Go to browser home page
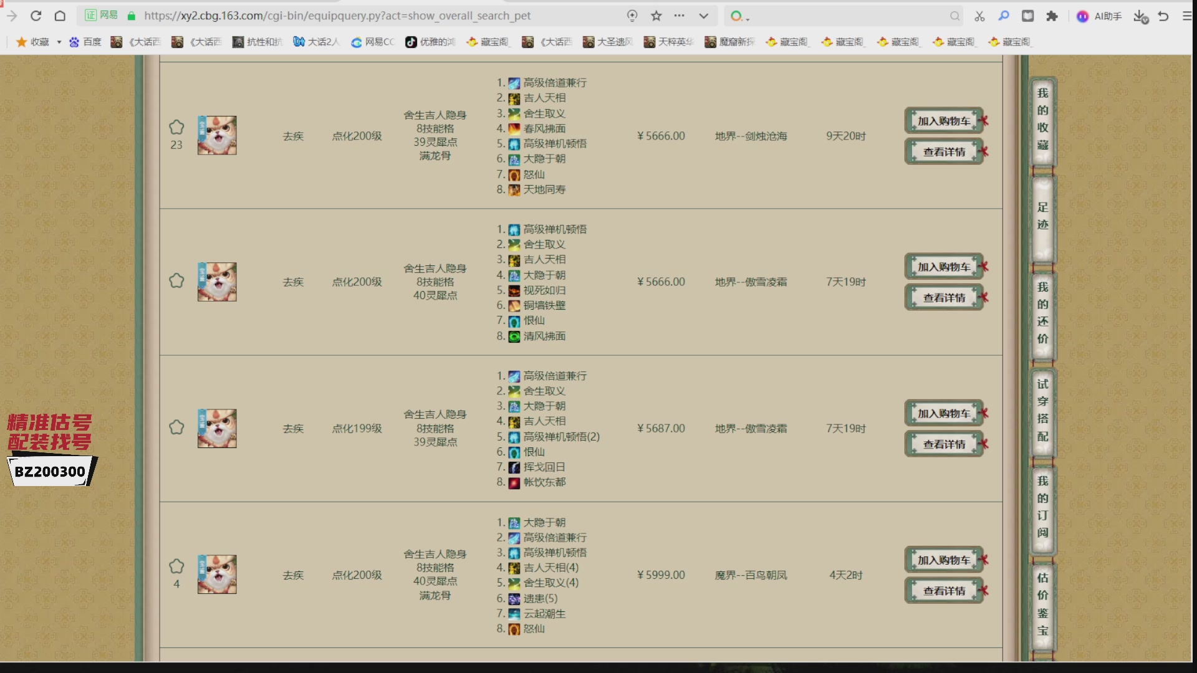 pyautogui.click(x=60, y=16)
